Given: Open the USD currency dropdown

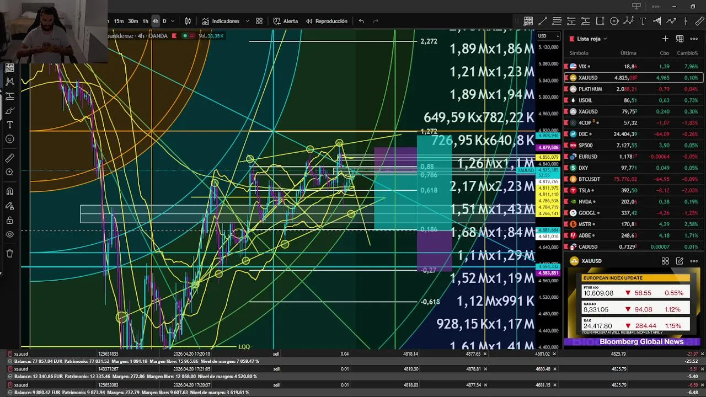Looking at the screenshot, I should point(548,36).
